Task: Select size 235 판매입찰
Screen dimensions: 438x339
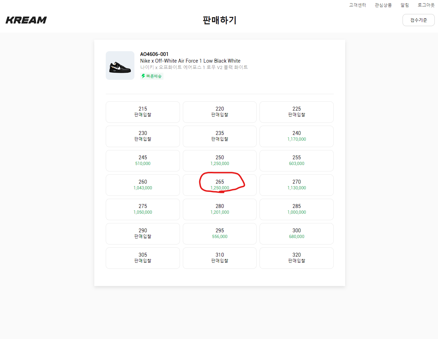Action: click(220, 136)
